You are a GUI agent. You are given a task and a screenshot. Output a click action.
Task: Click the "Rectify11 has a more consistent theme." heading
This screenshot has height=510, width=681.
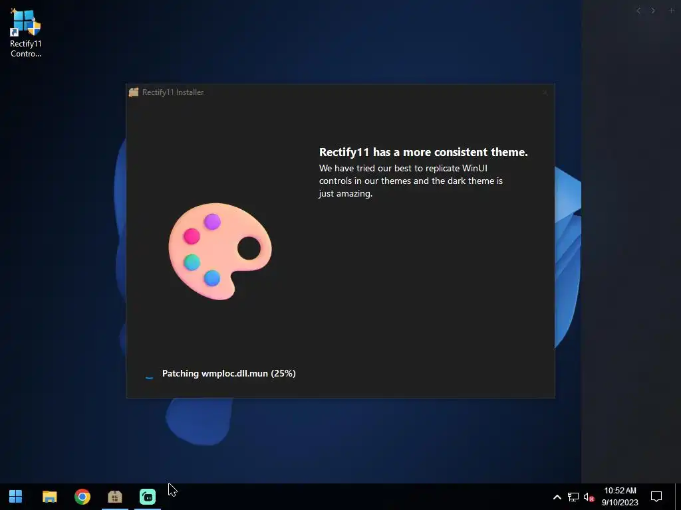click(x=424, y=152)
